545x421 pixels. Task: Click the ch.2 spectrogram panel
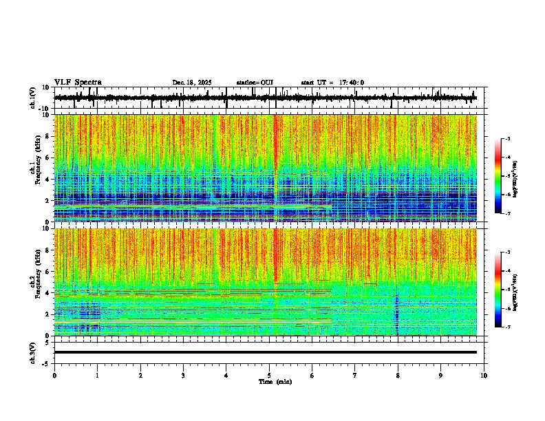tap(266, 282)
